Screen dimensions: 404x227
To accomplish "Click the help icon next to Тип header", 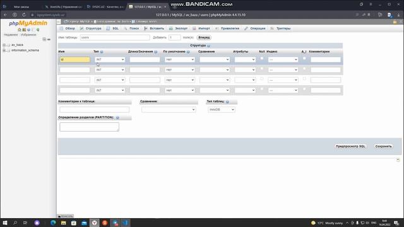I will [102, 52].
